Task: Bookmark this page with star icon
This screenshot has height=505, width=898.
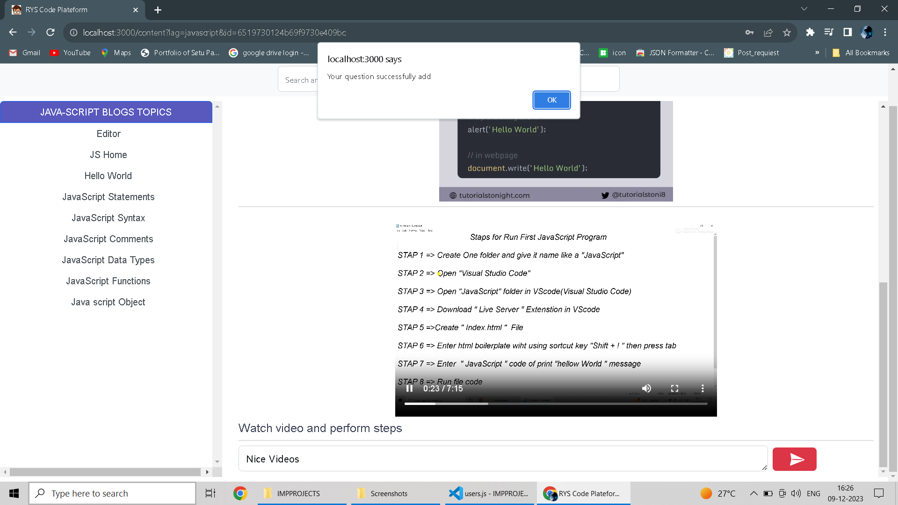Action: pos(787,32)
